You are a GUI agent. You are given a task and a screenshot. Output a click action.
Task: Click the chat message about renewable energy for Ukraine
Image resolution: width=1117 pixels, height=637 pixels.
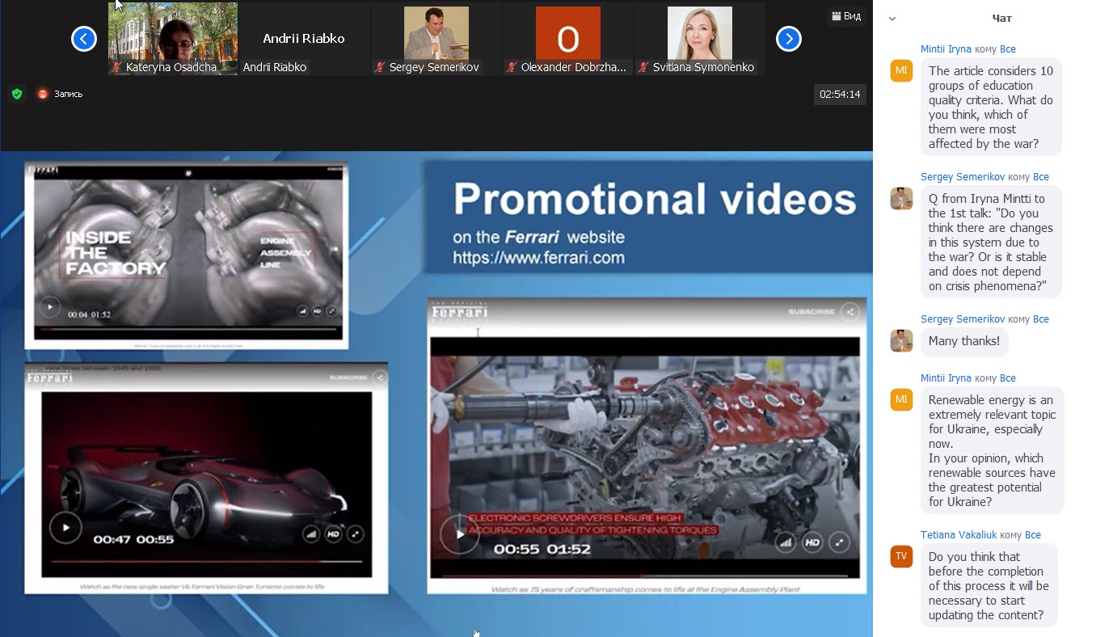[x=993, y=451]
